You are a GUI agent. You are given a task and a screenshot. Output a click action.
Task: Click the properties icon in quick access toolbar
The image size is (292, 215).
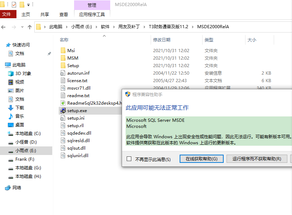(x=14, y=4)
